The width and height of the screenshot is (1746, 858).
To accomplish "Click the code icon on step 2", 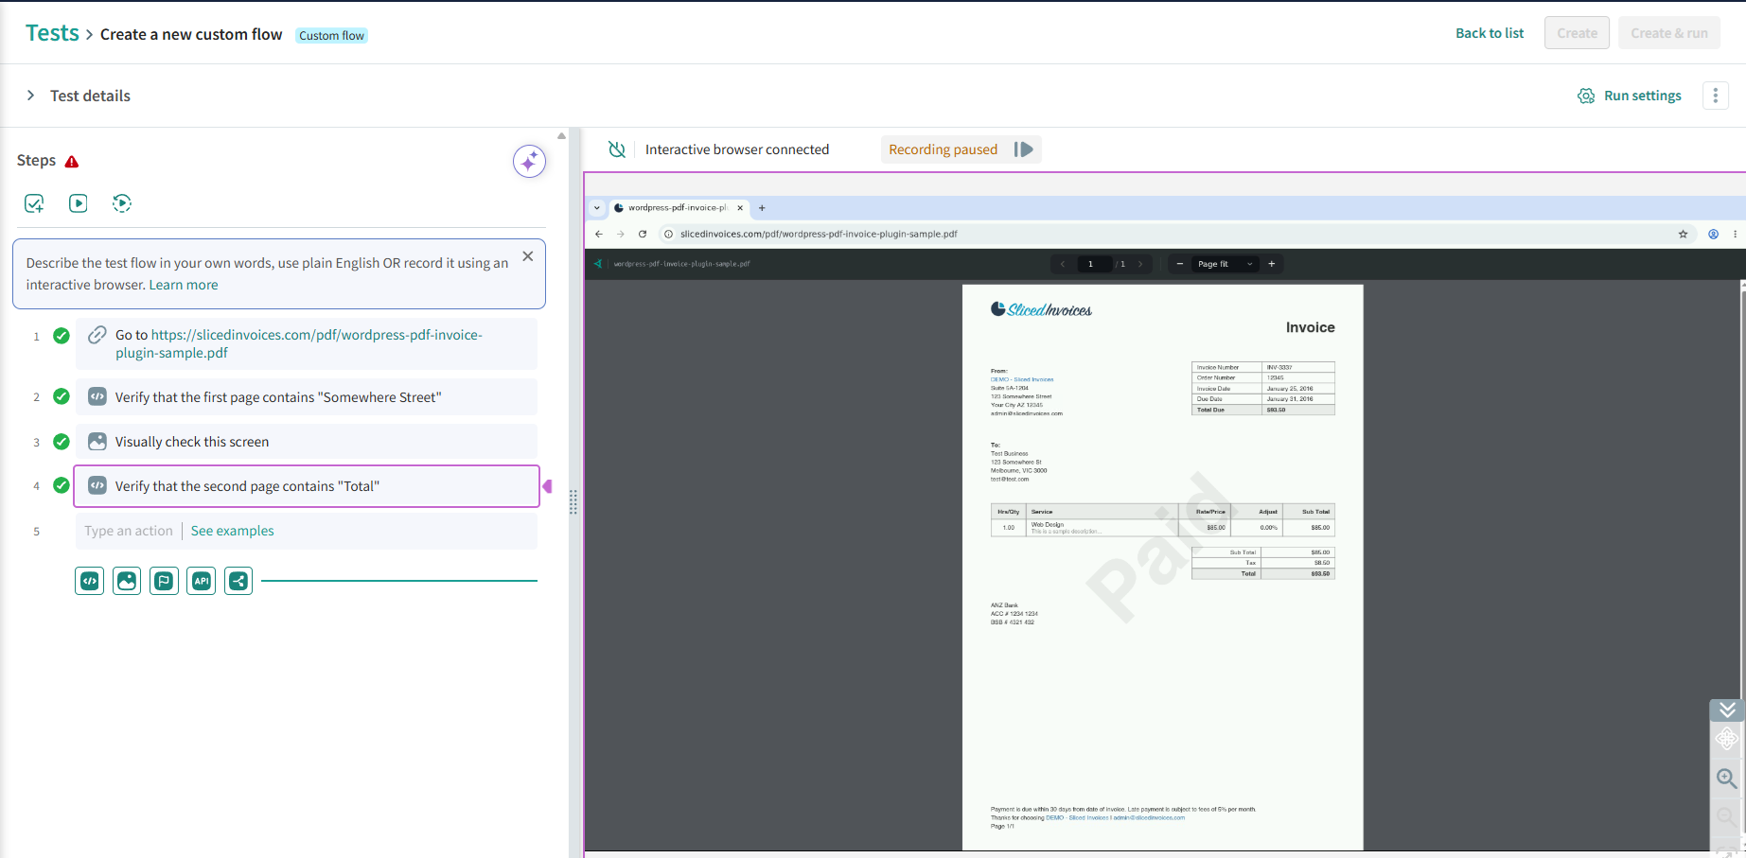I will pos(97,397).
